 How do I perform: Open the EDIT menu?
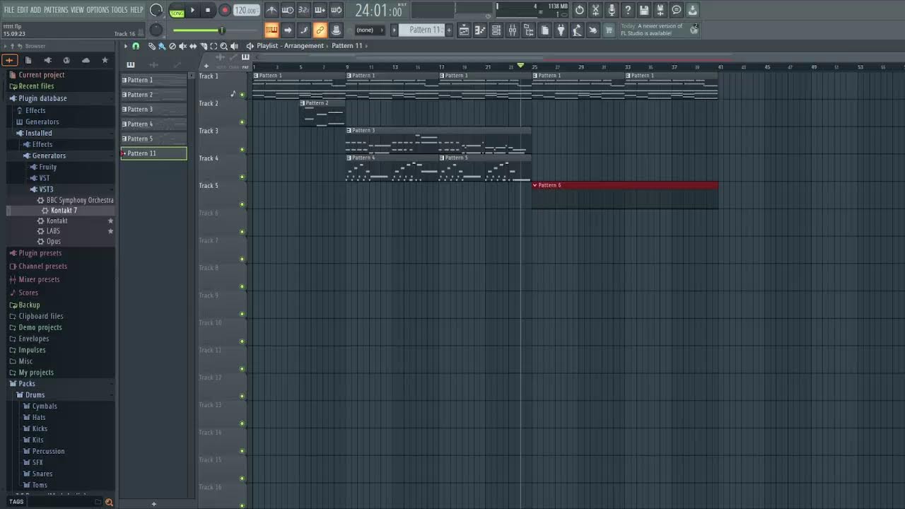[23, 10]
